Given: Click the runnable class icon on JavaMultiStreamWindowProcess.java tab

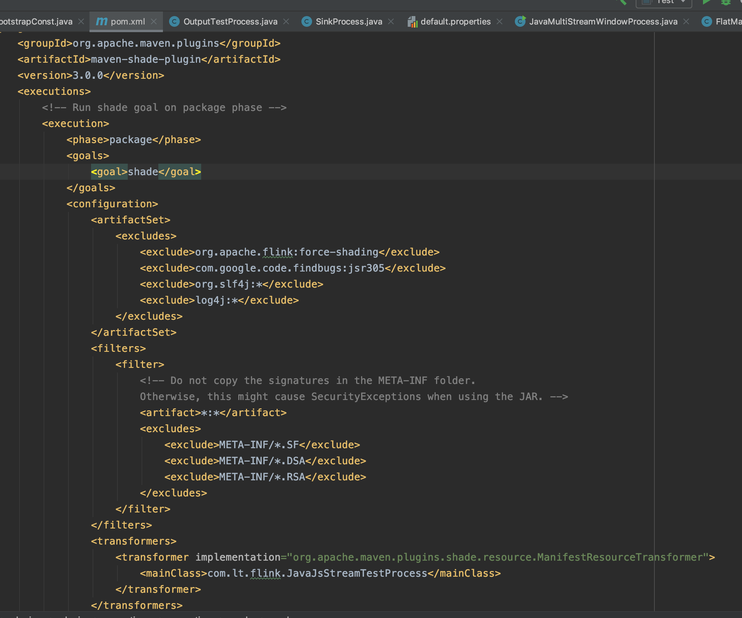Looking at the screenshot, I should point(520,21).
